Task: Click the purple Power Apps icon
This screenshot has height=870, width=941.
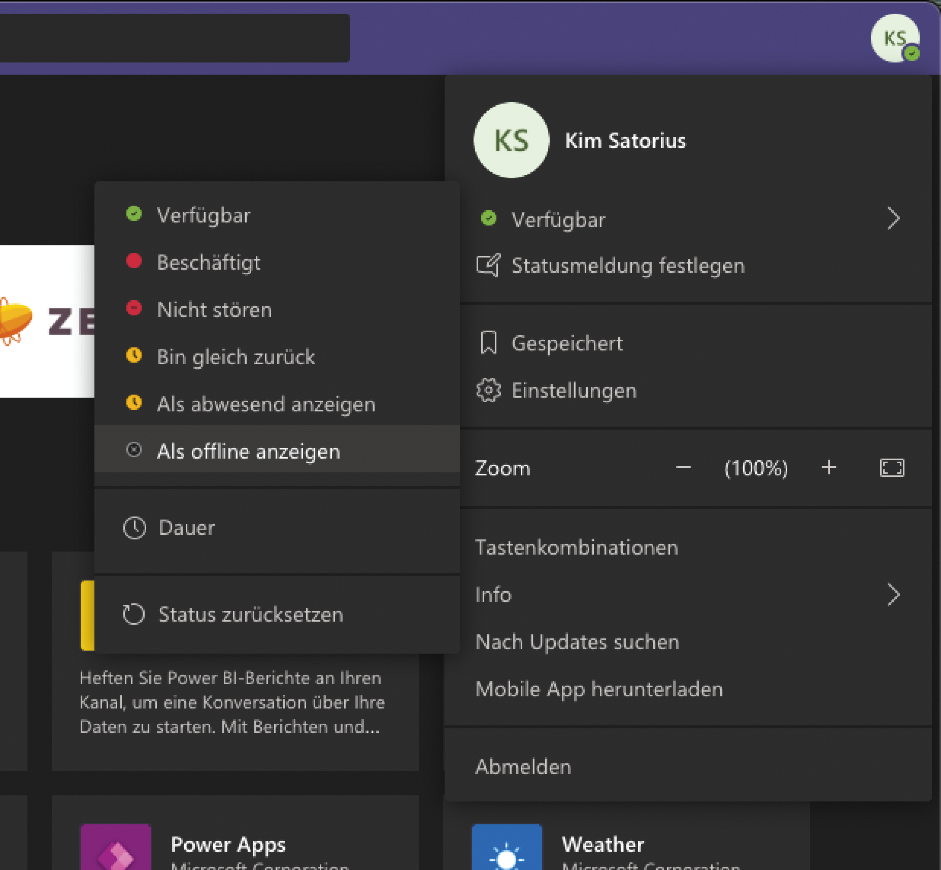Action: (x=116, y=847)
